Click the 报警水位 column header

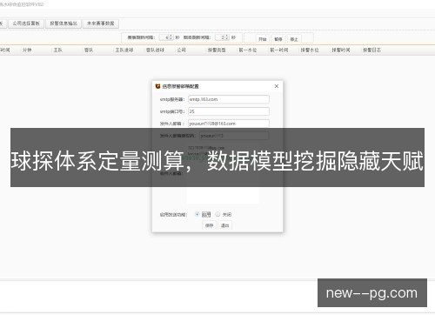(310, 50)
